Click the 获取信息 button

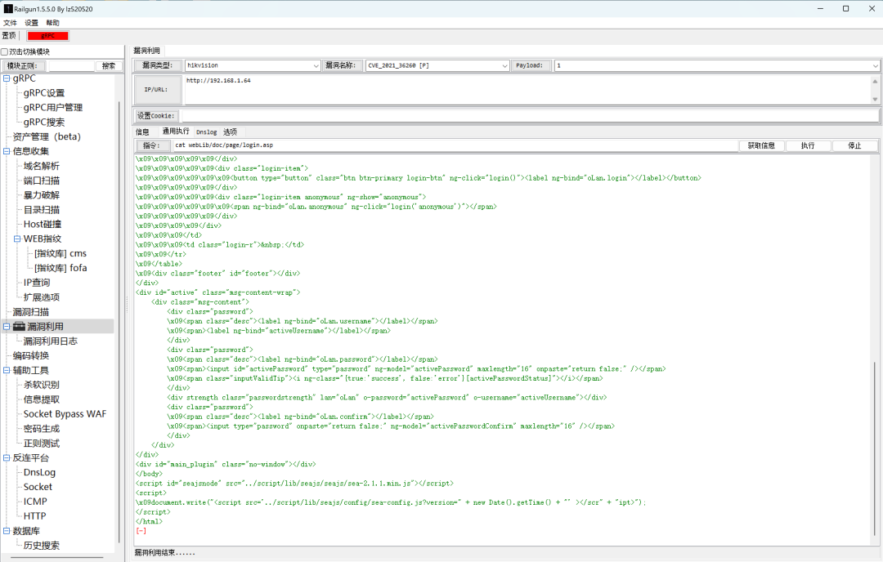coord(761,145)
